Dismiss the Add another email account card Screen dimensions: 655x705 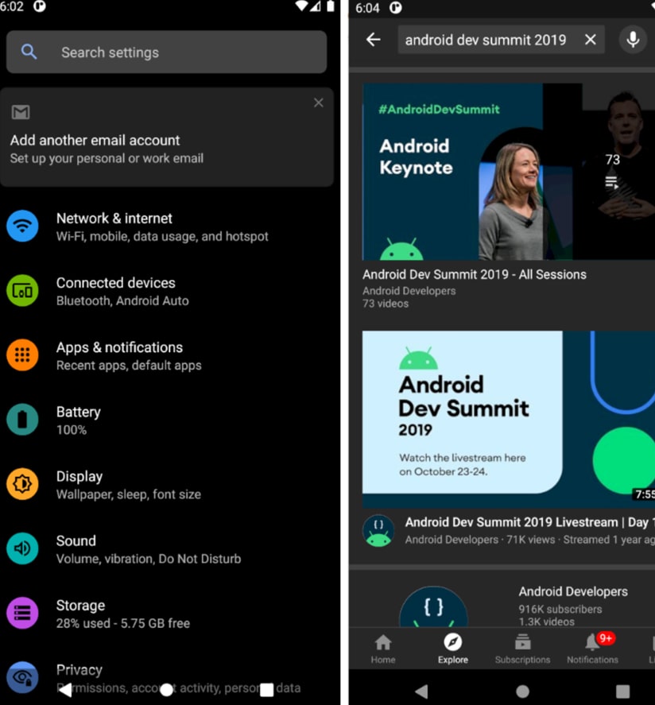click(318, 103)
